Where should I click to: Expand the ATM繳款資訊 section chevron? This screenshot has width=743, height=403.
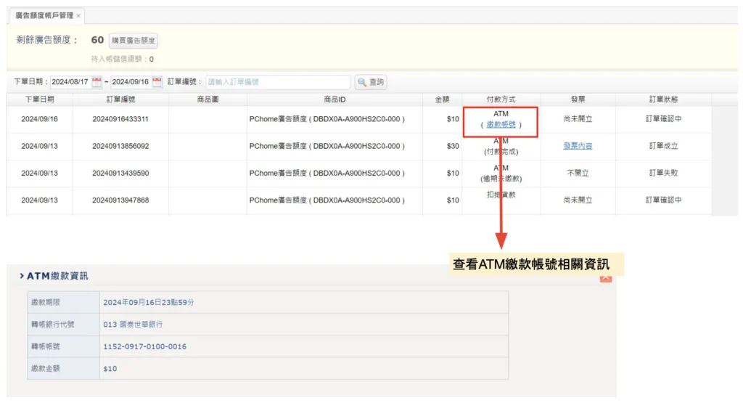coord(22,276)
